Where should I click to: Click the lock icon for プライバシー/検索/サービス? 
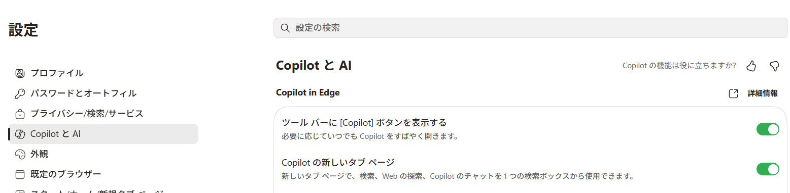(x=20, y=114)
